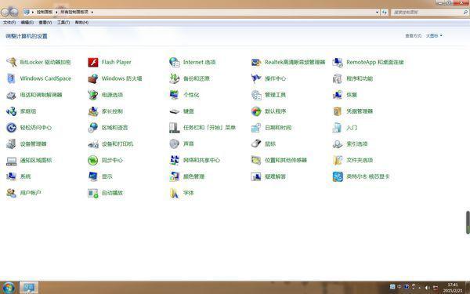This screenshot has width=470, height=294.
Task: Open 备份和还原 backup icon
Action: click(175, 78)
